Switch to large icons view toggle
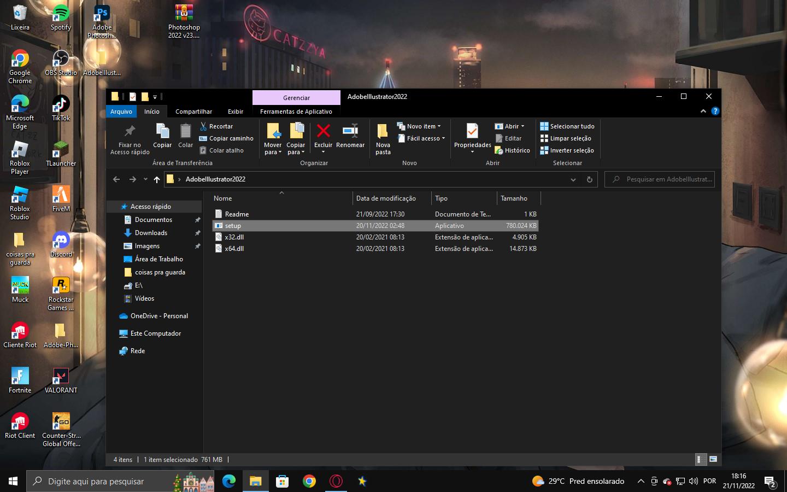Image resolution: width=787 pixels, height=492 pixels. 713,459
